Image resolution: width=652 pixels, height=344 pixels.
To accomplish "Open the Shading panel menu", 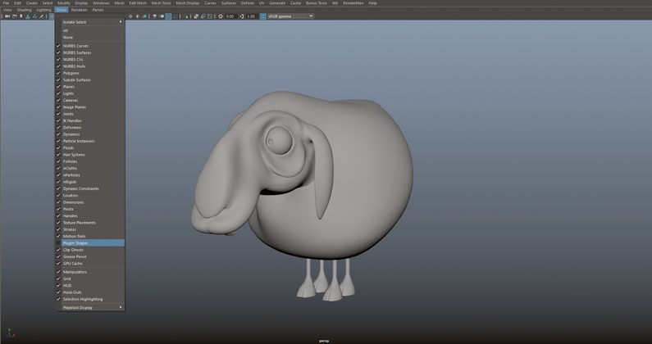I will click(24, 10).
